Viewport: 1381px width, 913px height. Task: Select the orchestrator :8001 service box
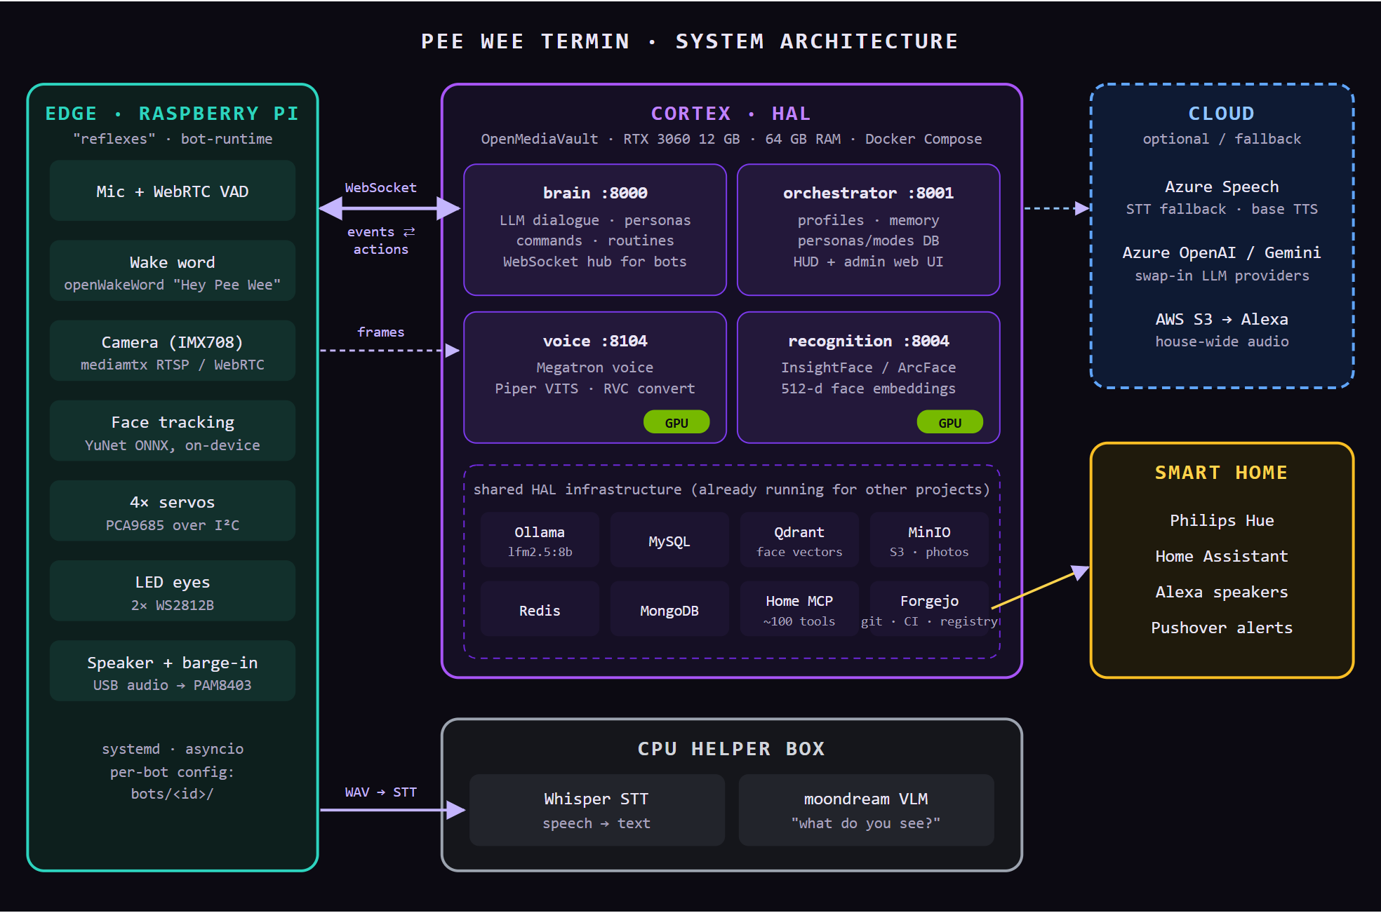(868, 230)
